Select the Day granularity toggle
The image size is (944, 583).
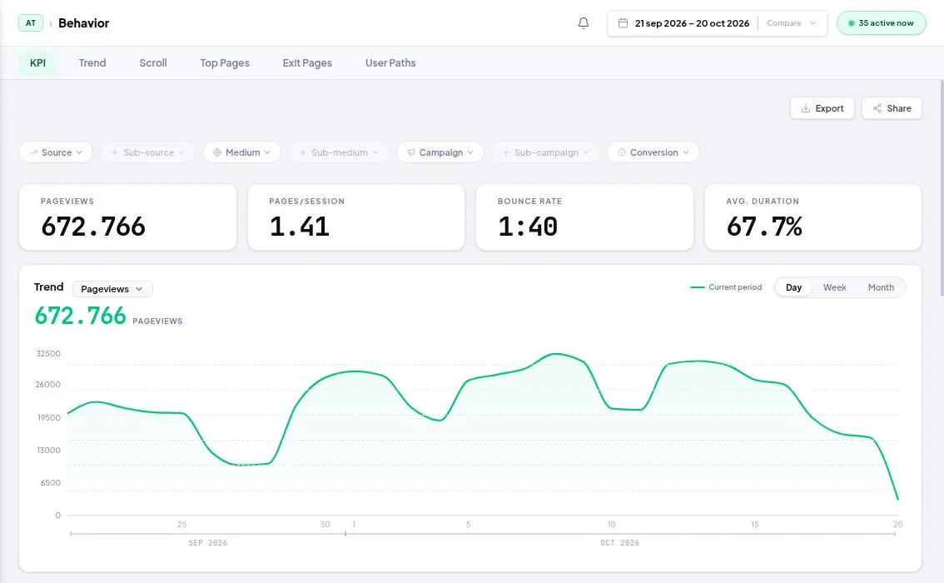pyautogui.click(x=793, y=287)
